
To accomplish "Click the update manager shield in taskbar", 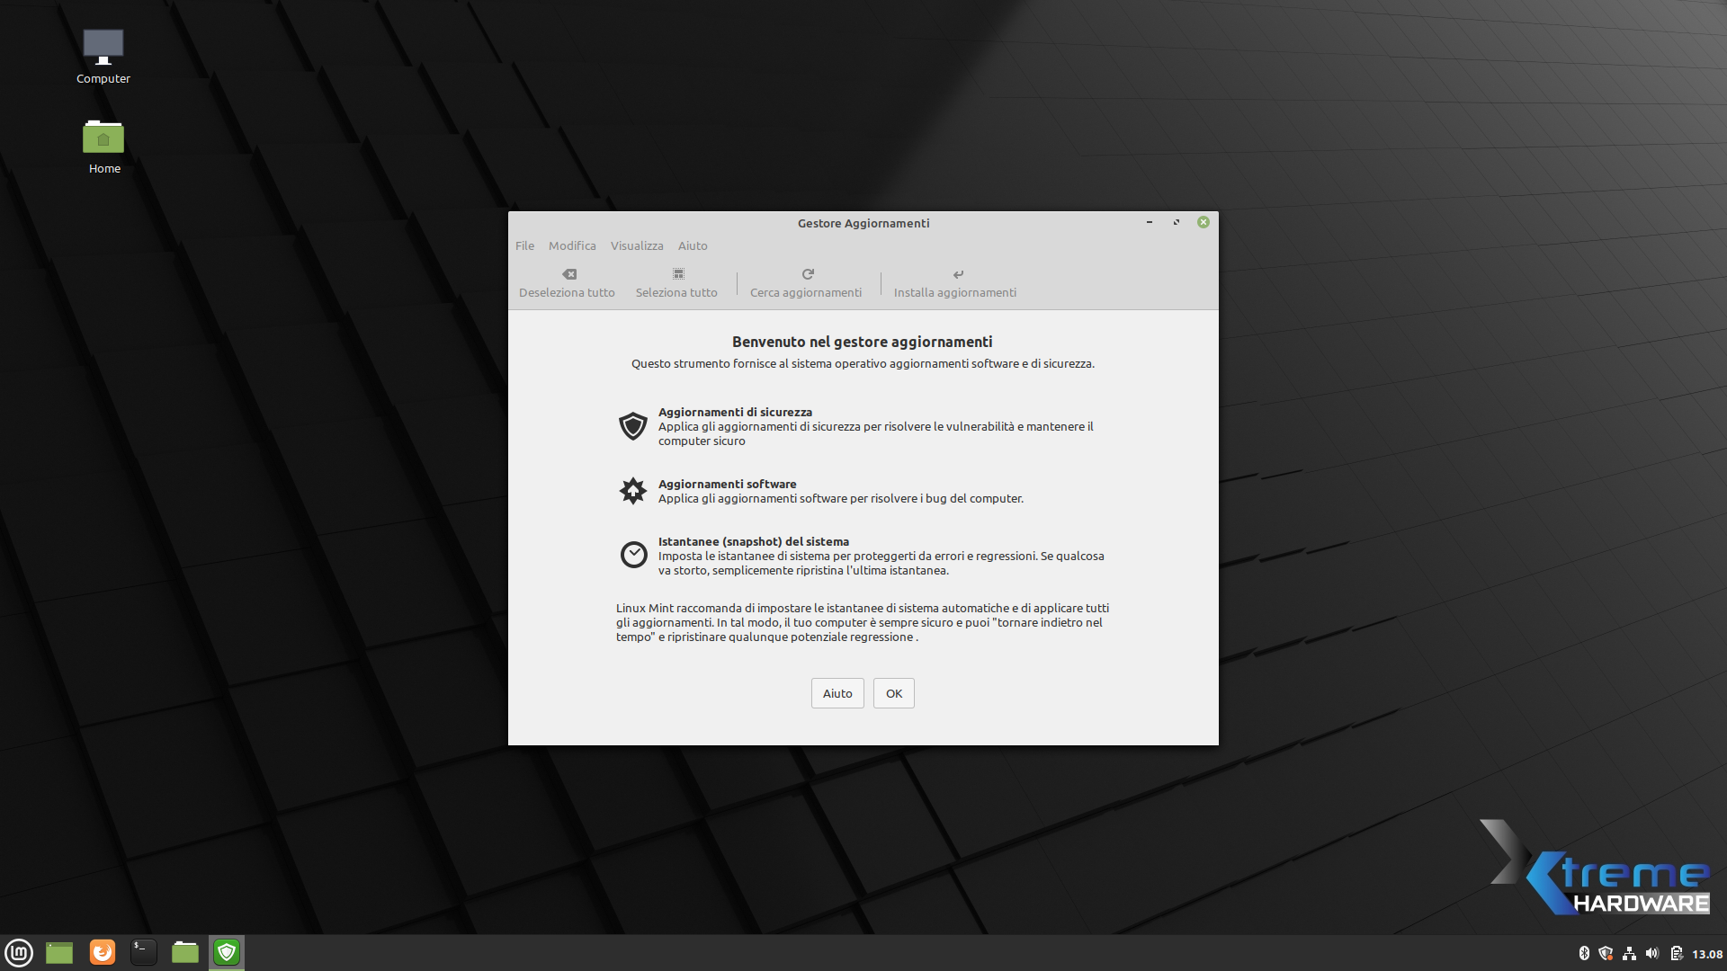I will tap(227, 952).
